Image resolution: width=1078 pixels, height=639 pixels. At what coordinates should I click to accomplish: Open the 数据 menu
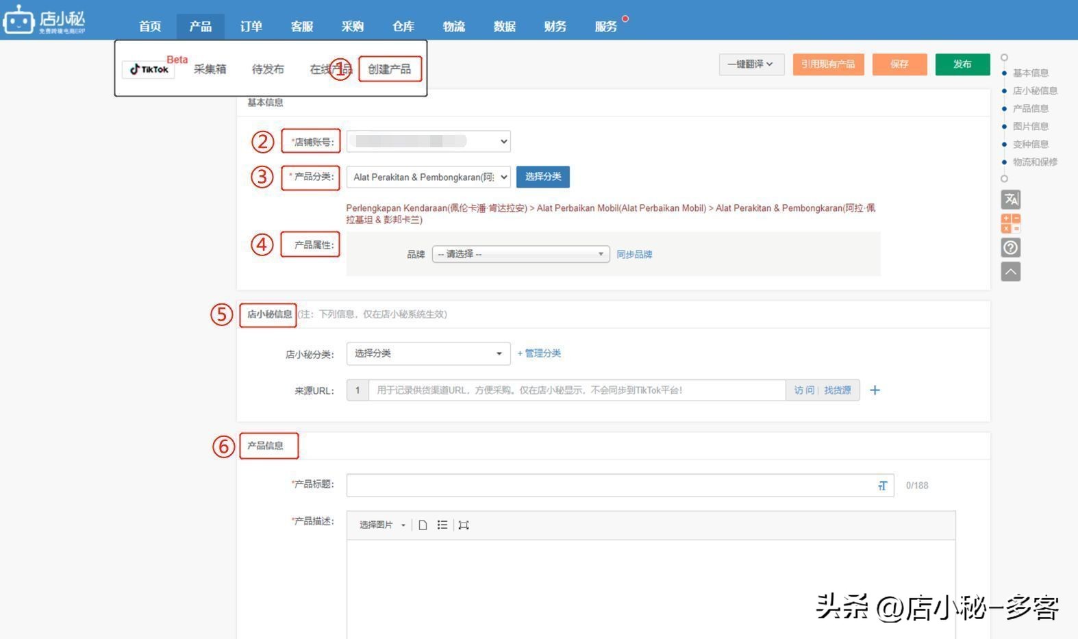505,26
